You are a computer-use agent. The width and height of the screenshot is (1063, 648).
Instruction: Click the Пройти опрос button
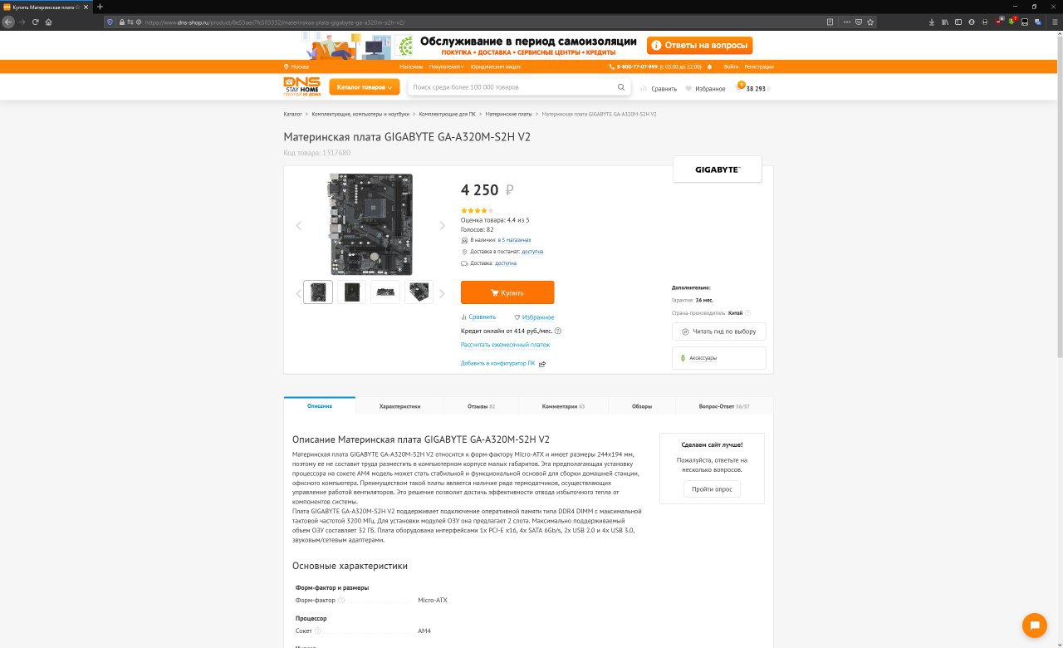pos(713,488)
